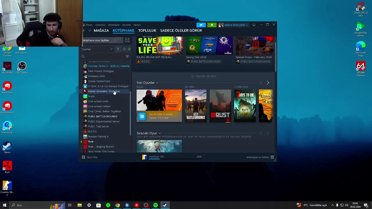Select Goose Goose Duck in library list
Image resolution: width=372 pixels, height=209 pixels.
coord(99,81)
